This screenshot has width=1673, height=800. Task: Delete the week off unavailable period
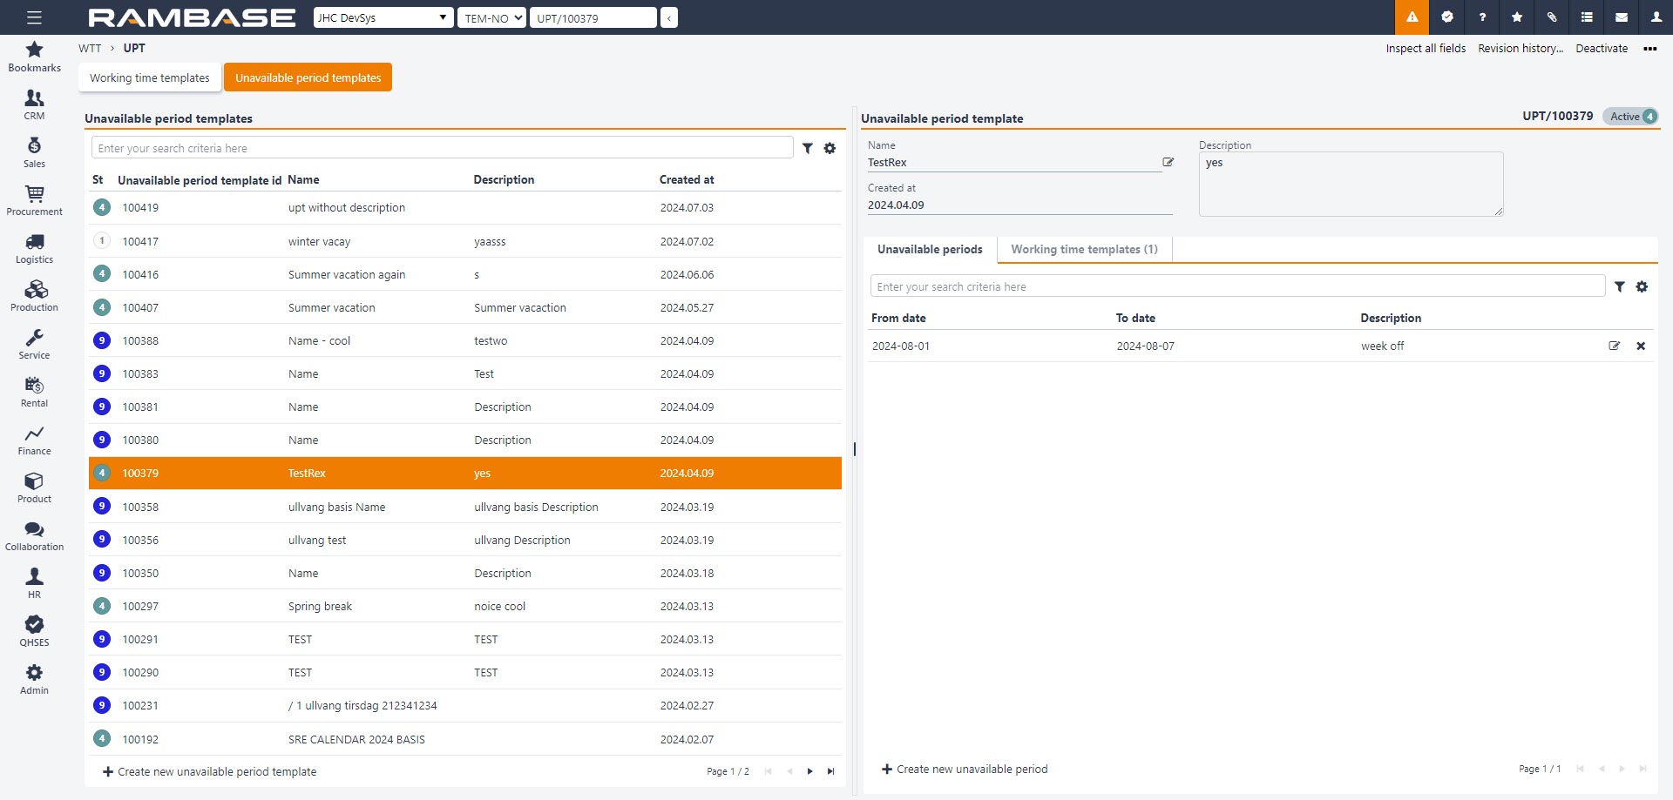tap(1641, 346)
